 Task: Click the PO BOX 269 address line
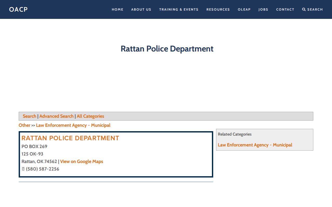pyautogui.click(x=34, y=146)
